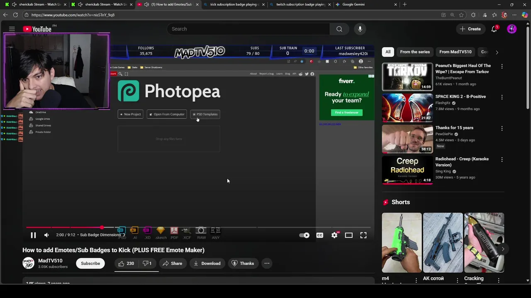Focus the YouTube search field
531x298 pixels.
coord(249,29)
